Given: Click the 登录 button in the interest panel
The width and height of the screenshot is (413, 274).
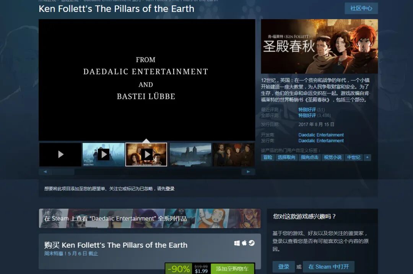Looking at the screenshot, I should (x=284, y=267).
